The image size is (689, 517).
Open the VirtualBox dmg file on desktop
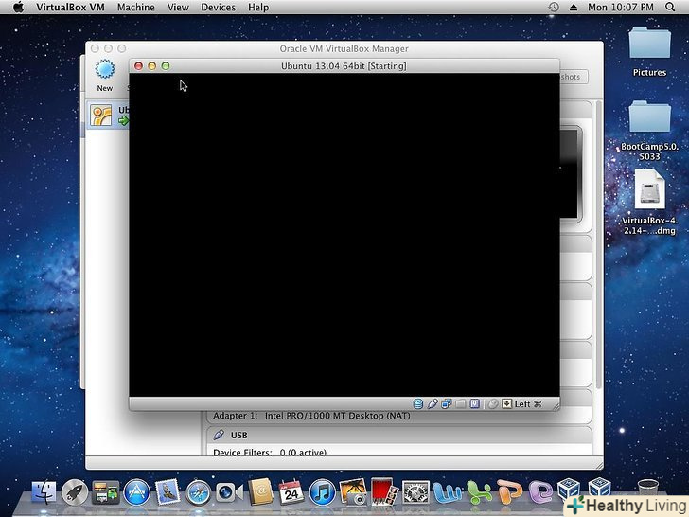pyautogui.click(x=649, y=195)
